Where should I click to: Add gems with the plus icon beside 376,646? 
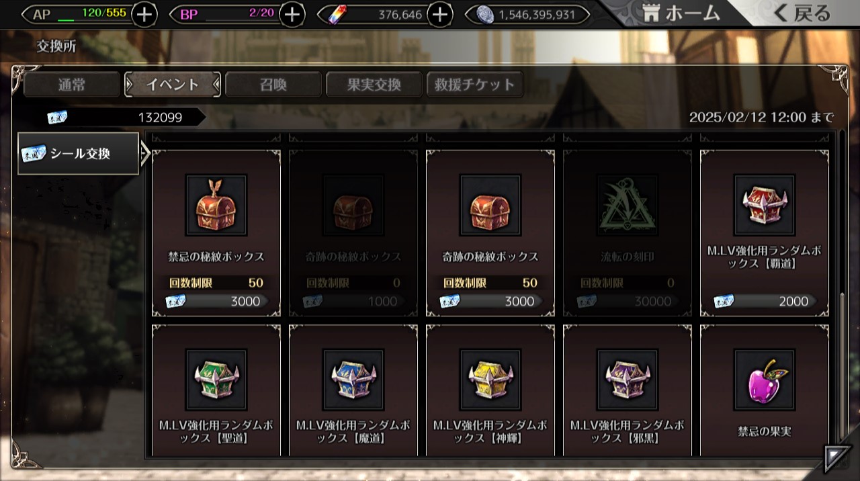439,14
